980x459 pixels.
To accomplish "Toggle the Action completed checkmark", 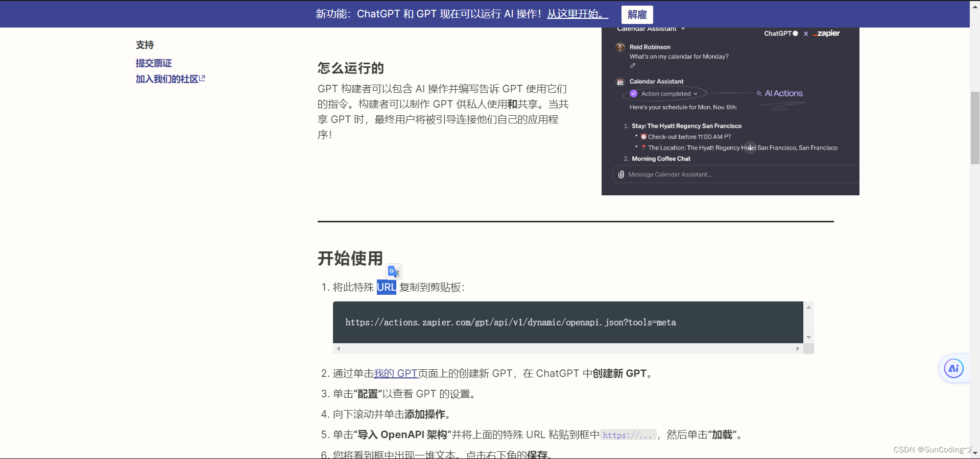I will tap(633, 93).
